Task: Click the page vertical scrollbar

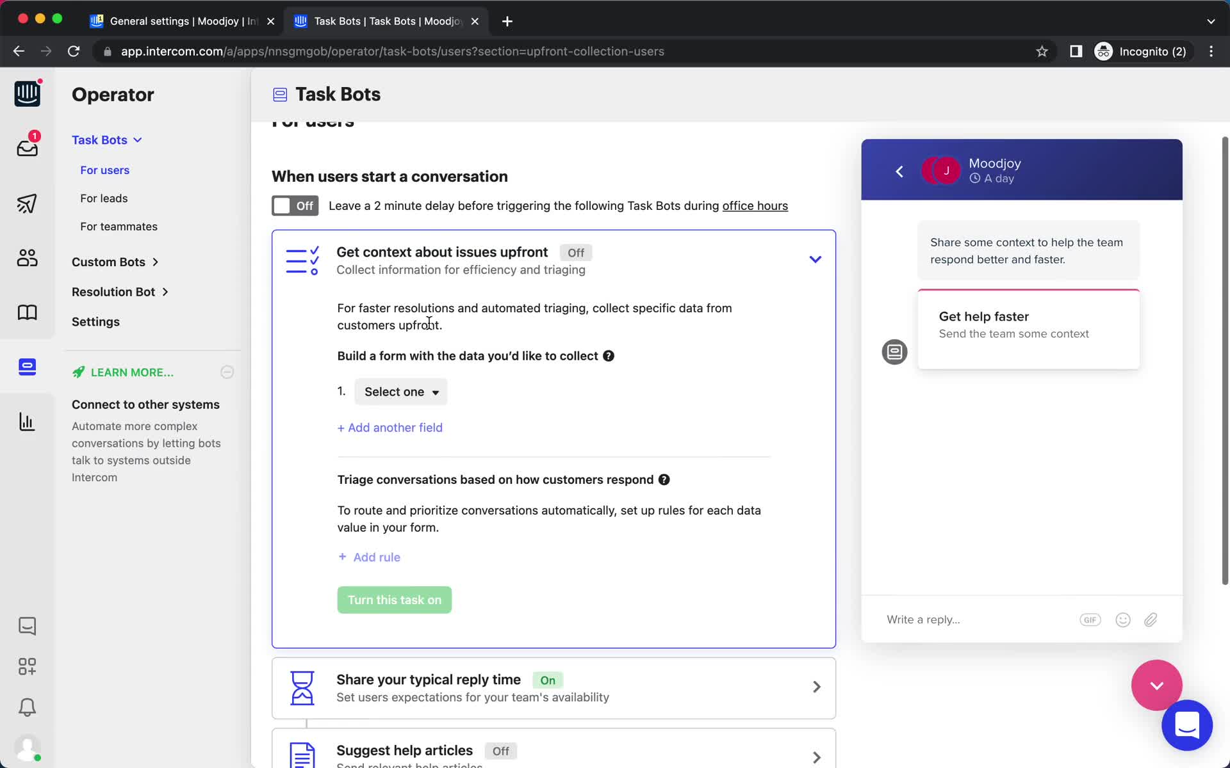Action: click(x=1225, y=360)
